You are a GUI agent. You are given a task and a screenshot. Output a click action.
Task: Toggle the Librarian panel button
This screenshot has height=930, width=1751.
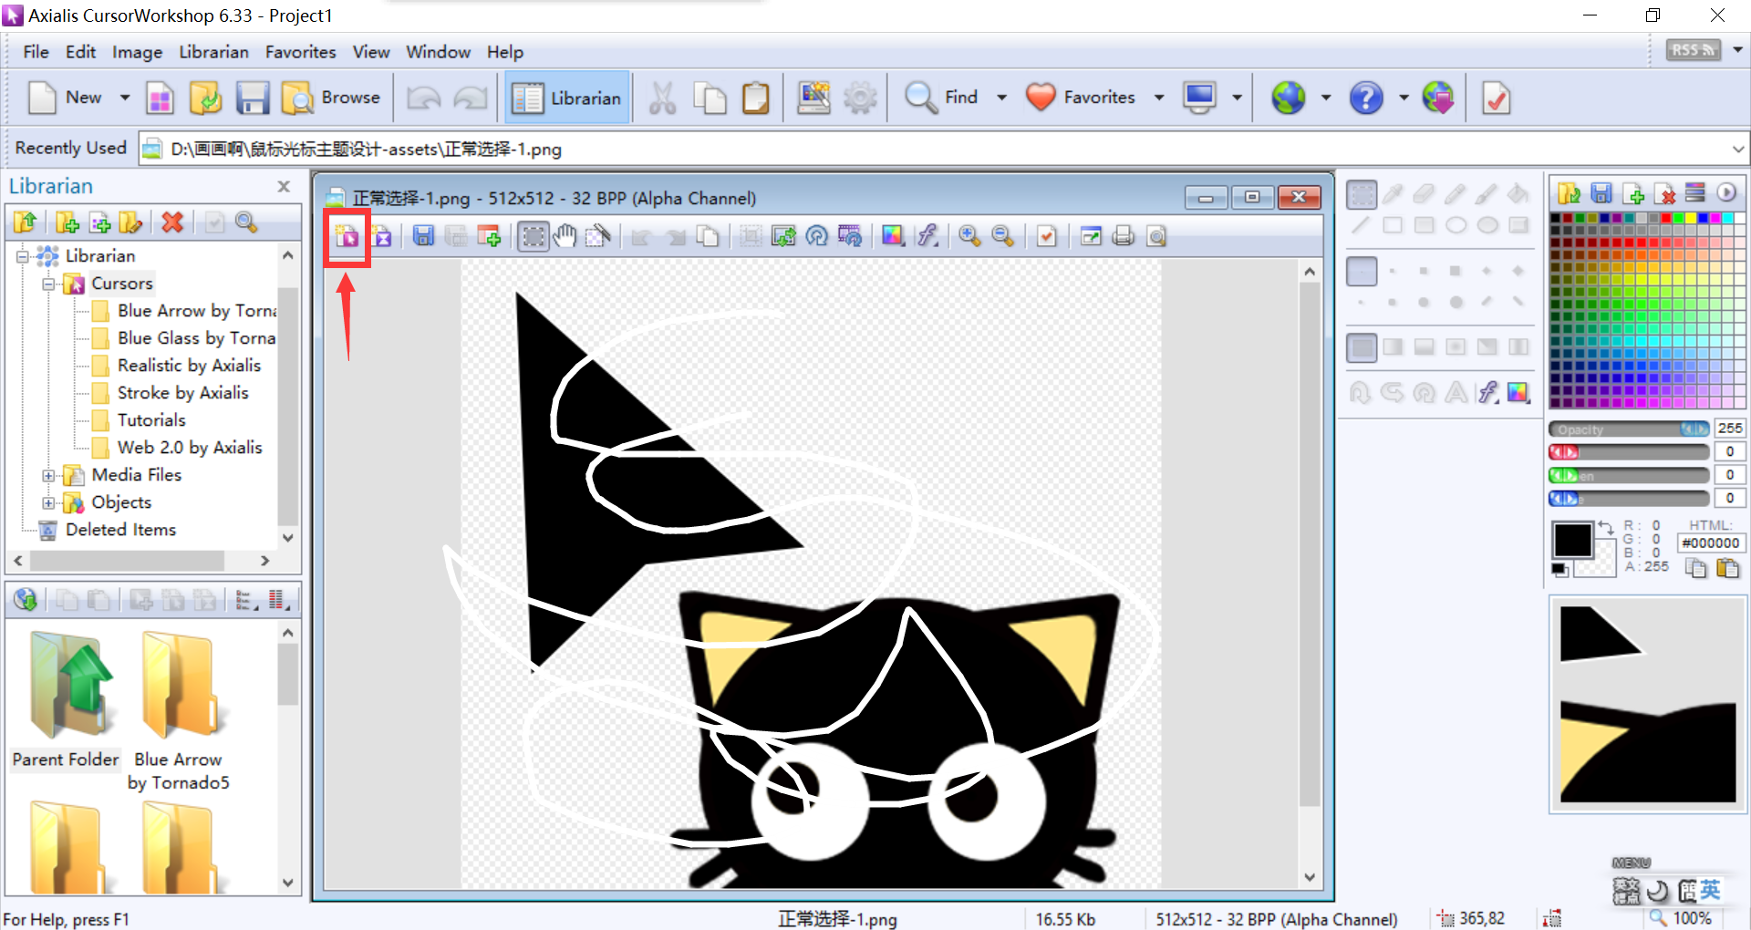pos(567,98)
